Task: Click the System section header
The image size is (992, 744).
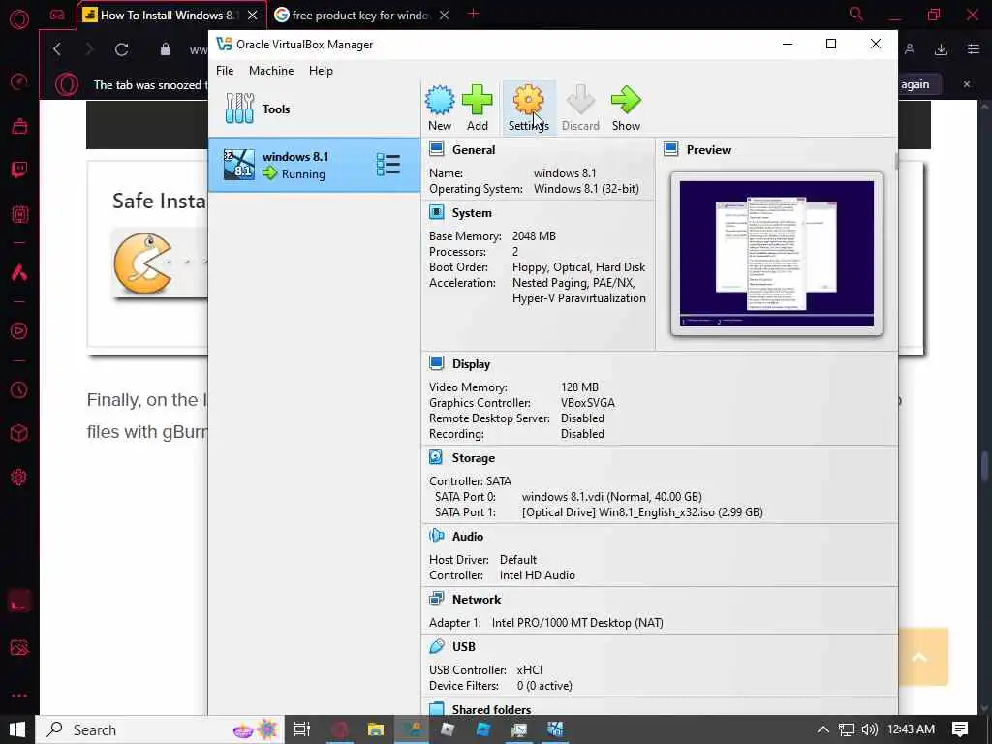Action: (x=472, y=213)
